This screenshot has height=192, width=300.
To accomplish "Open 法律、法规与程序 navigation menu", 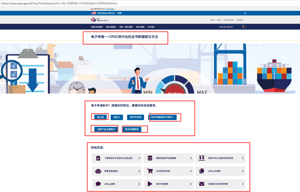I will coord(126,27).
